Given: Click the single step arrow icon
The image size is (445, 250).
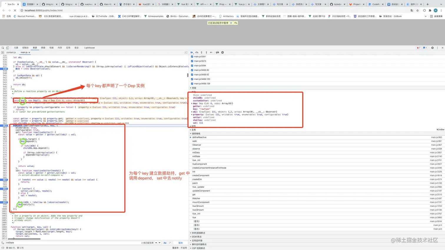Looking at the screenshot, I should 211,53.
